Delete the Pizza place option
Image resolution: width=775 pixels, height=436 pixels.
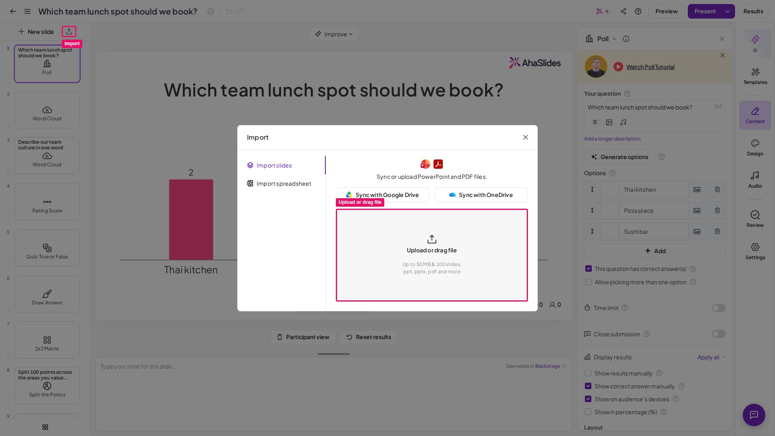click(x=717, y=210)
